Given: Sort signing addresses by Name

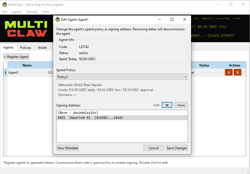Looking at the screenshot, I should click(x=181, y=105).
